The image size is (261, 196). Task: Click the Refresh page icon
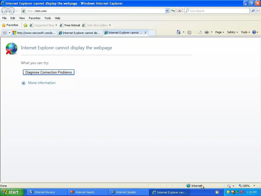coord(173,11)
